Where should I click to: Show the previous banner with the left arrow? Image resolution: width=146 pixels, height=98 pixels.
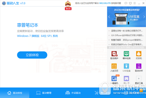point(109,17)
